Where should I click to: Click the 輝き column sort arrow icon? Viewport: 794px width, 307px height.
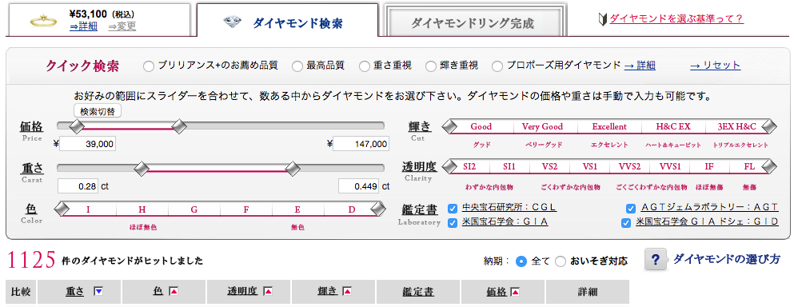click(x=347, y=291)
